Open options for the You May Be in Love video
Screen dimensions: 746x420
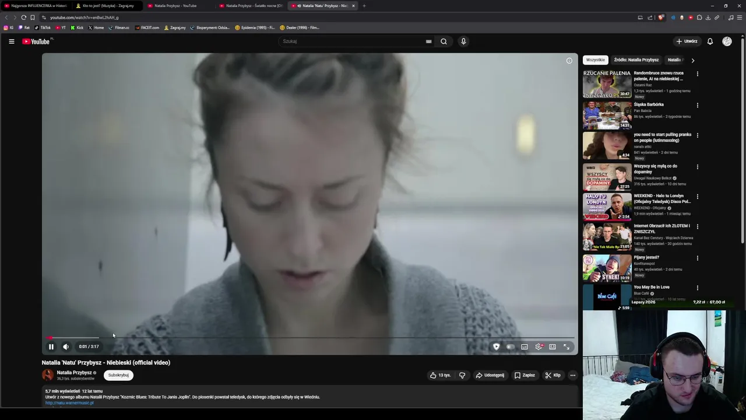pos(697,288)
